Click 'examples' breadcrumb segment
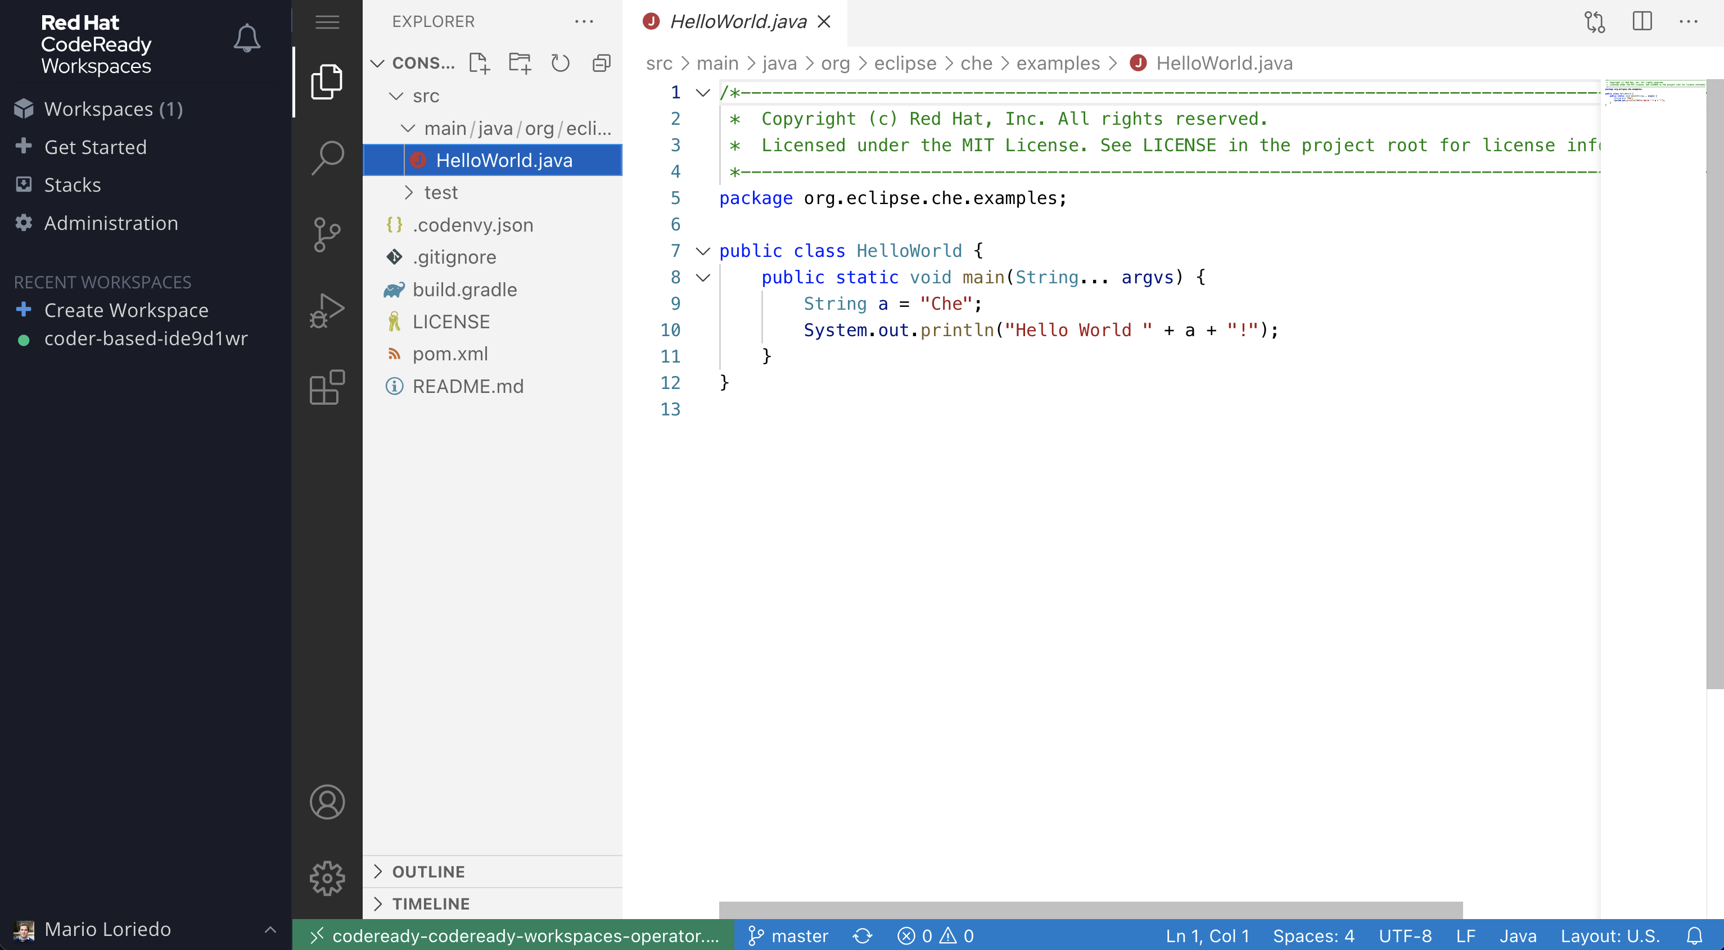Image resolution: width=1724 pixels, height=950 pixels. (1058, 63)
